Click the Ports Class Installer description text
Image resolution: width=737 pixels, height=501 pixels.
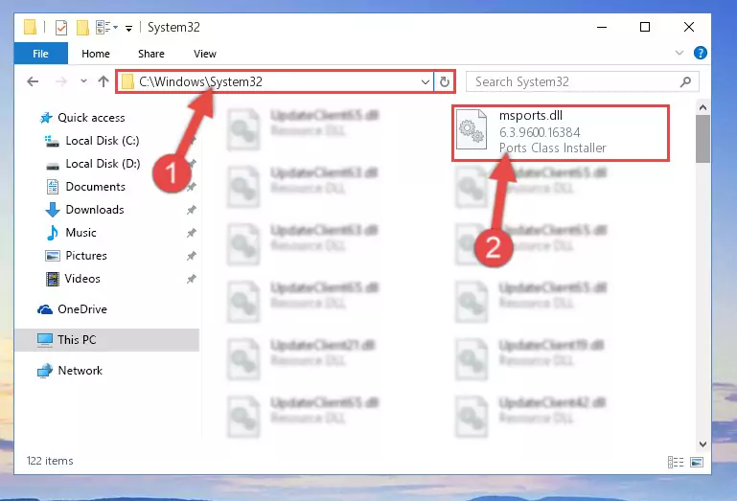click(553, 148)
